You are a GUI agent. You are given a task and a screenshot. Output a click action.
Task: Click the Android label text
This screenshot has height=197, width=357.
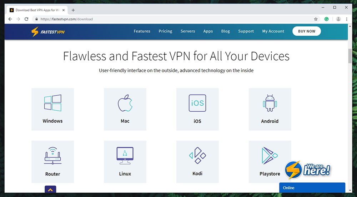click(x=270, y=121)
